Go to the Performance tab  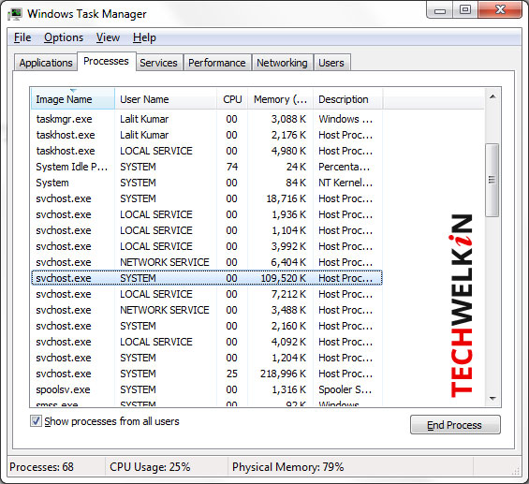pos(217,63)
